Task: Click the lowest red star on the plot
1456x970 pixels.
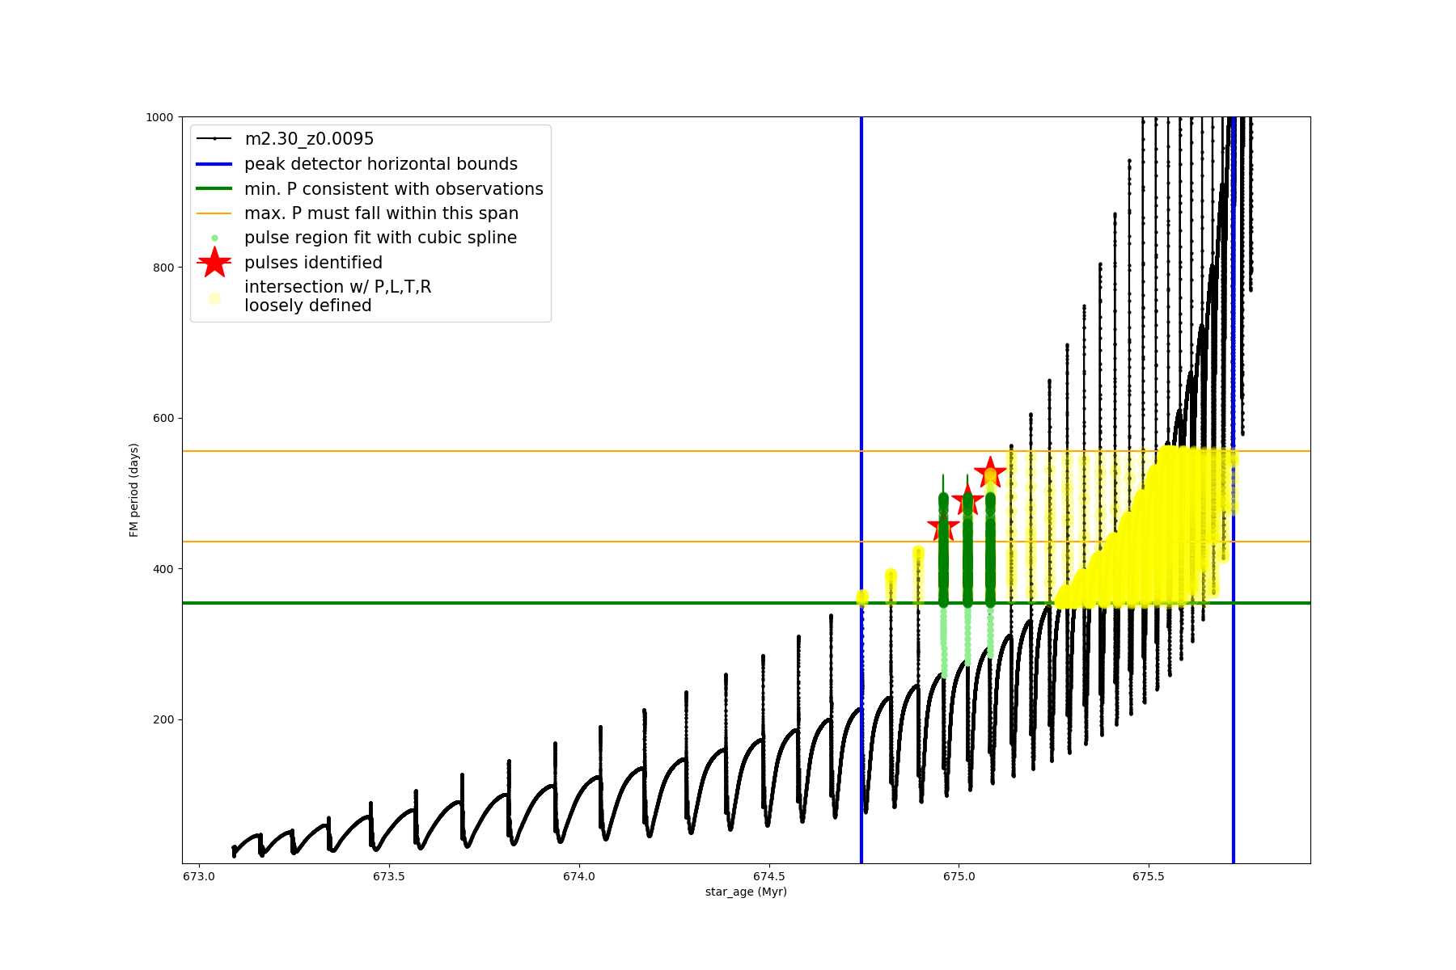Action: tap(943, 529)
